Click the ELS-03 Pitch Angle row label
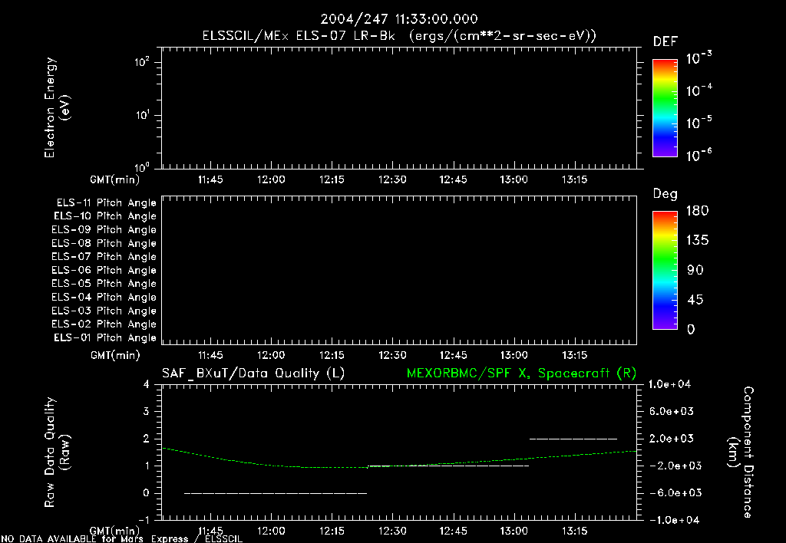This screenshot has width=786, height=543. 104,311
